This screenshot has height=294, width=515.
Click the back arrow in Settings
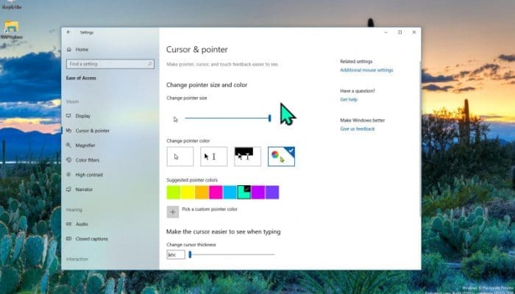(x=68, y=32)
